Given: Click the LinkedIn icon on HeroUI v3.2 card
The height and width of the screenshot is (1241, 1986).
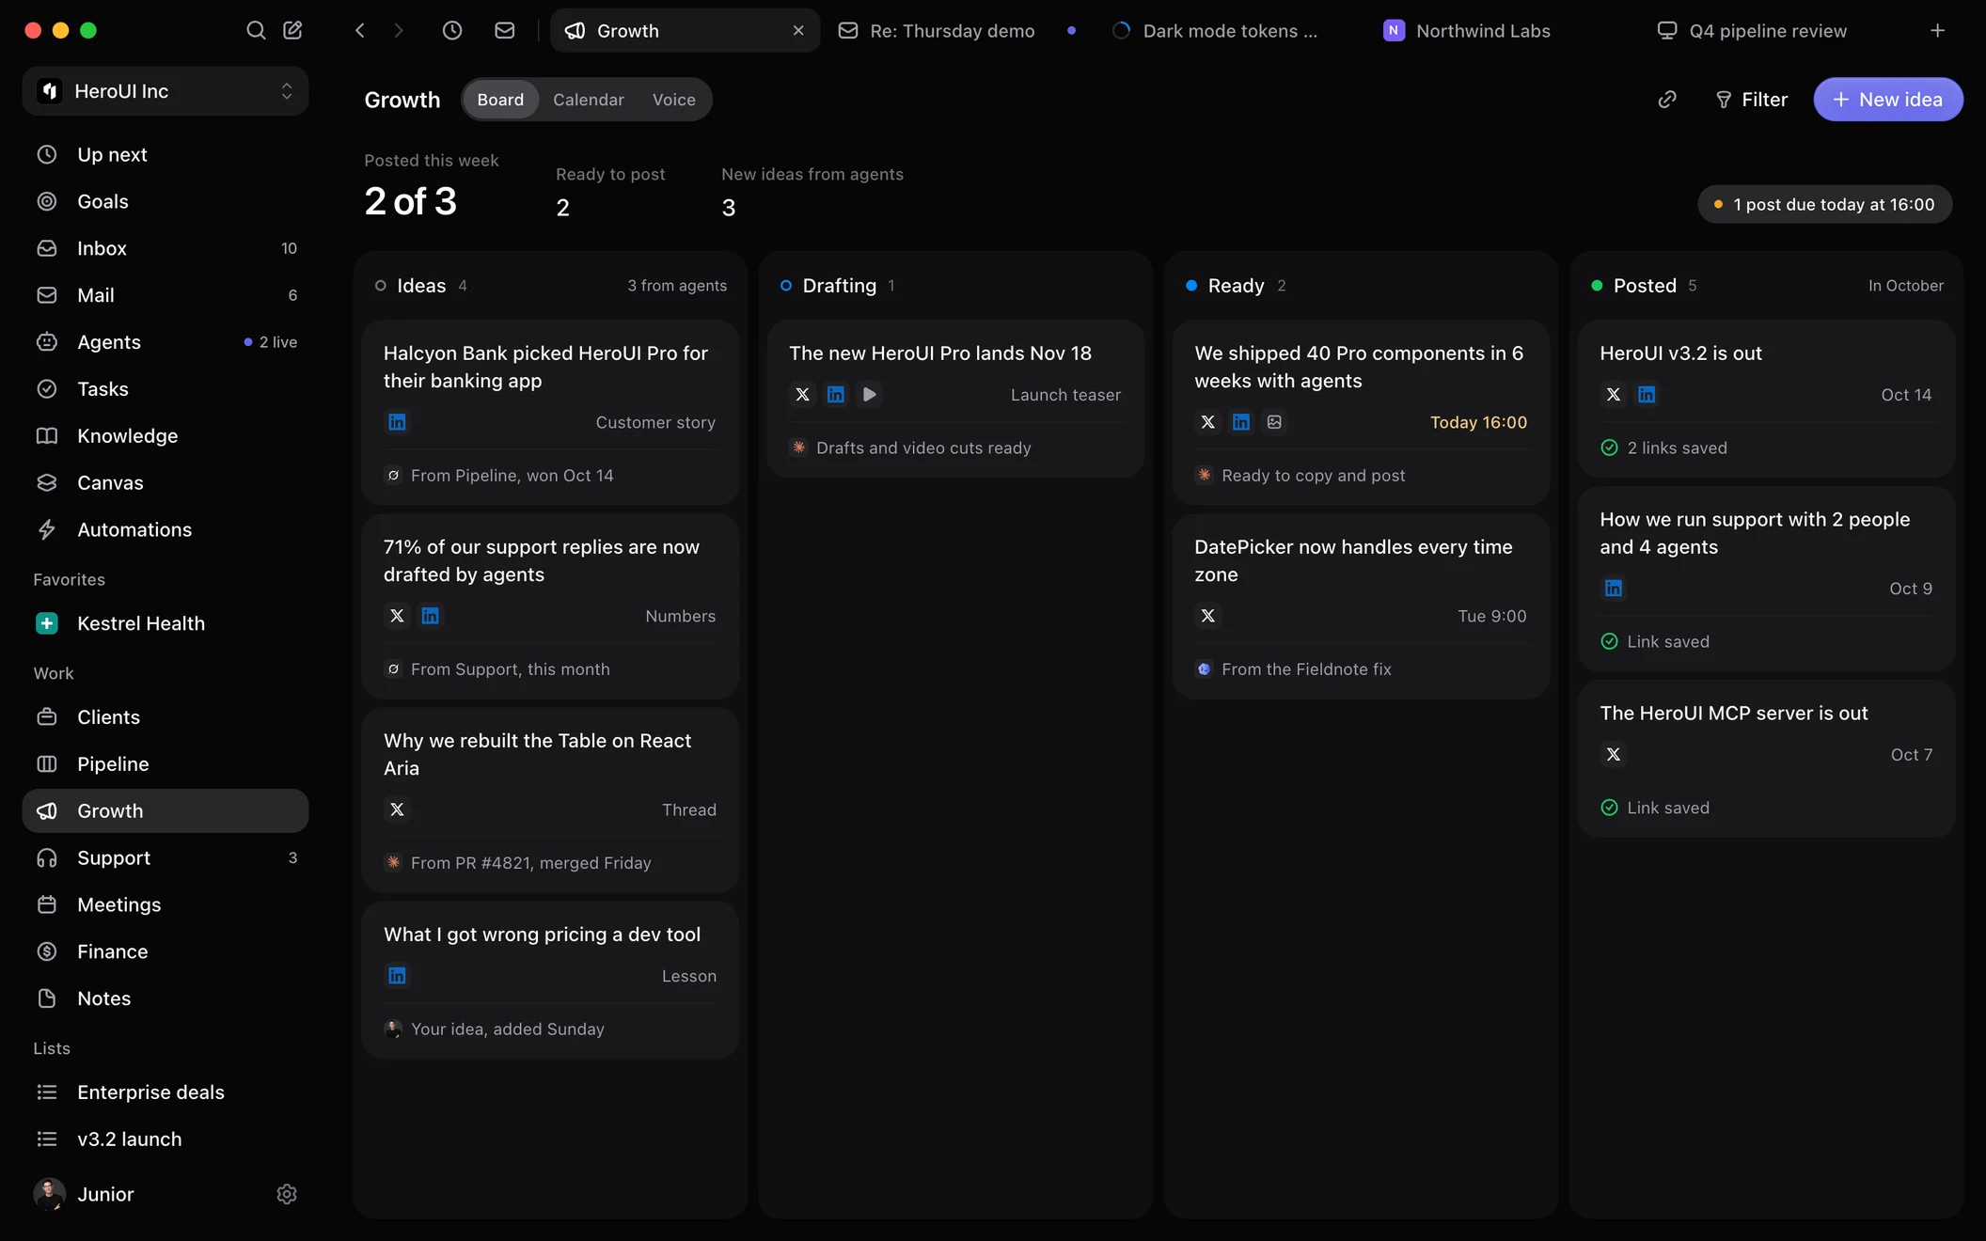Looking at the screenshot, I should tap(1647, 395).
